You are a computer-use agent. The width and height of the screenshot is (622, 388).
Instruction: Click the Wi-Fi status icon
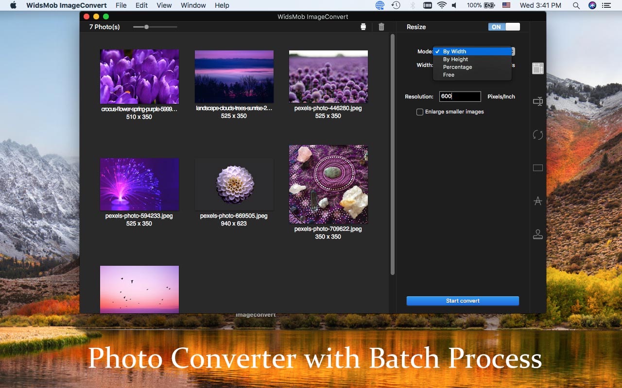[x=442, y=5]
